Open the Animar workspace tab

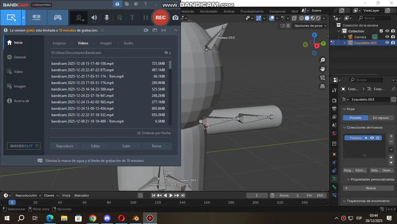pyautogui.click(x=229, y=11)
